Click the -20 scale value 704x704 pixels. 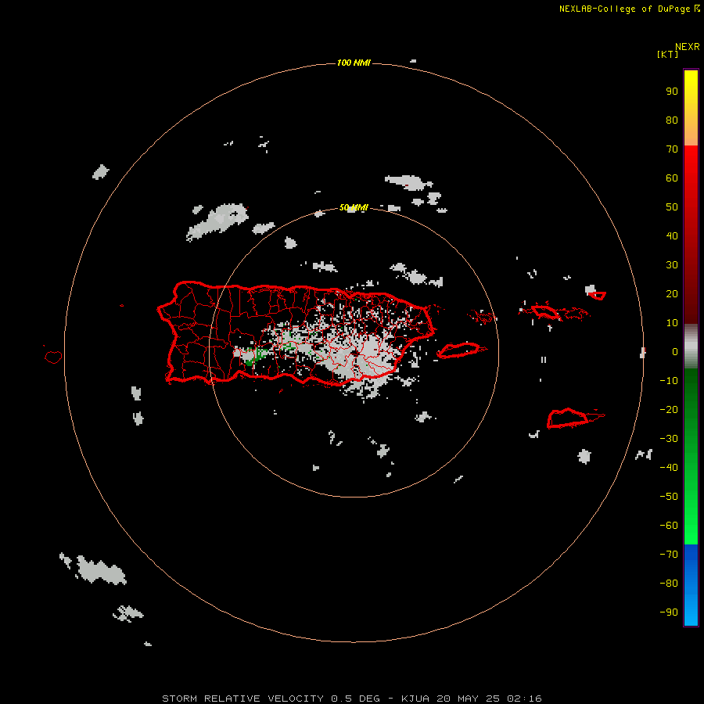pyautogui.click(x=669, y=410)
